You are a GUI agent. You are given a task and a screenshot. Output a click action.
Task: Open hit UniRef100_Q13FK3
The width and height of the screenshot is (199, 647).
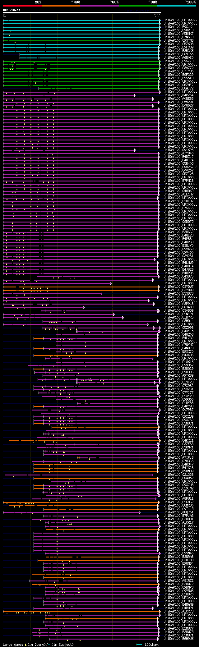click(x=178, y=382)
